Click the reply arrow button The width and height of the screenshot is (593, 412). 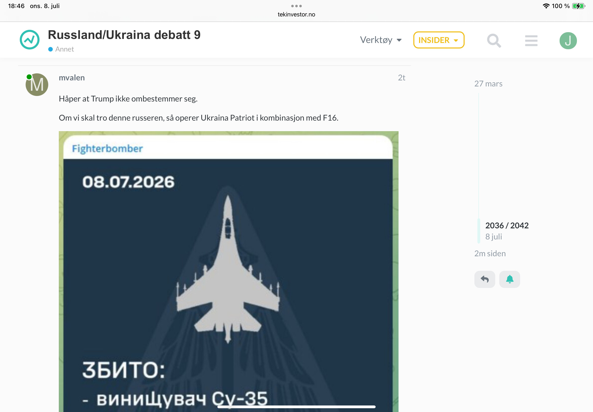(484, 279)
